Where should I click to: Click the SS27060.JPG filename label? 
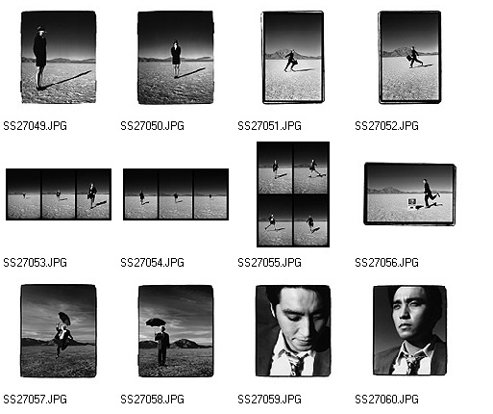[386, 400]
